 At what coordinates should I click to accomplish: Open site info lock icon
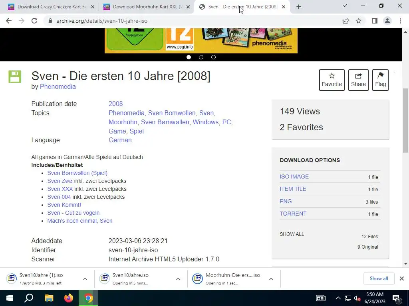pos(50,21)
